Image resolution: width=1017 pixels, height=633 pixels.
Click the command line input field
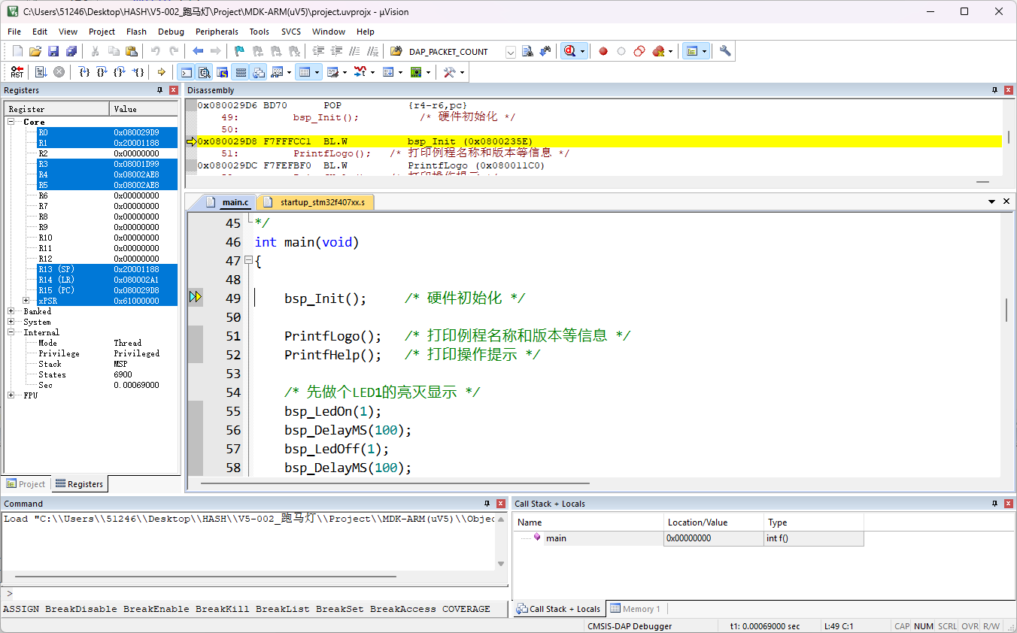(256, 594)
